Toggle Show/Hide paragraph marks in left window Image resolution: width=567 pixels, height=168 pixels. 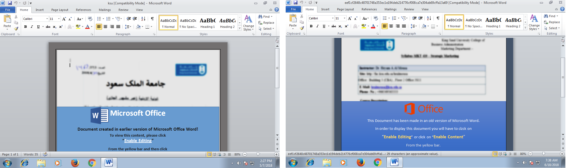point(152,19)
